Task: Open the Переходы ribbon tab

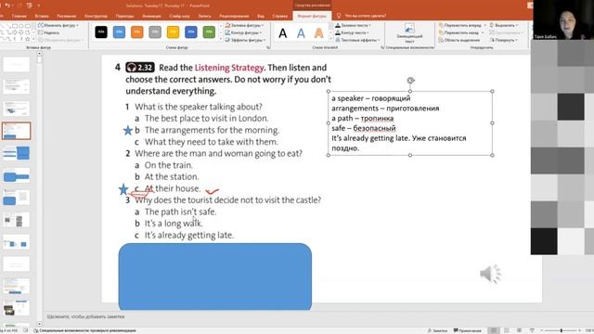Action: coord(124,16)
